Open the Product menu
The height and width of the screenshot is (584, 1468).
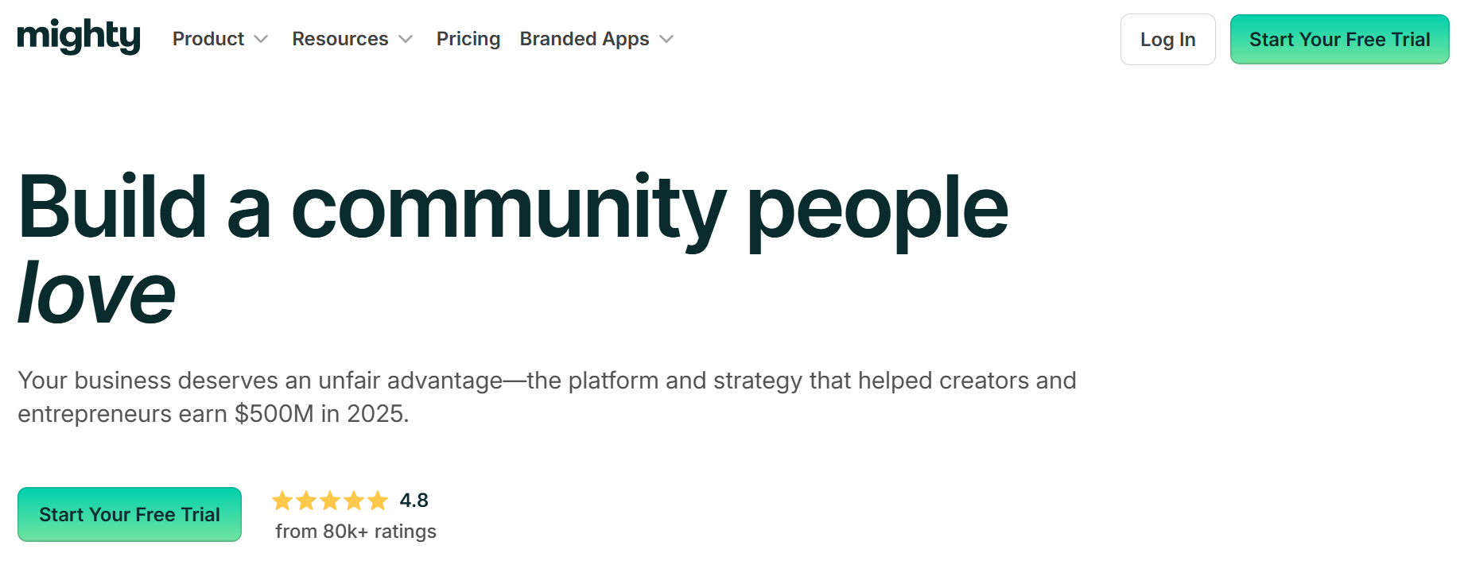pyautogui.click(x=208, y=38)
